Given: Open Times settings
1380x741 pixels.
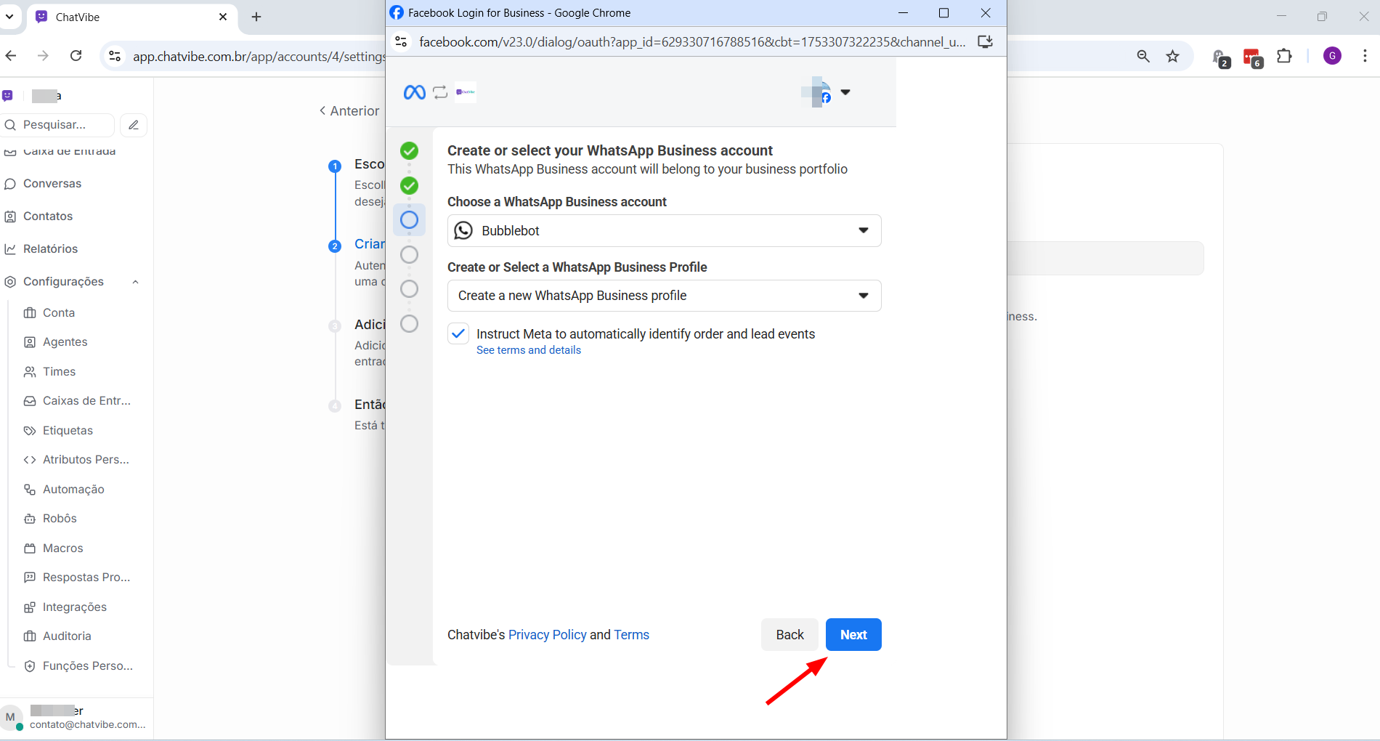Looking at the screenshot, I should click(x=59, y=372).
